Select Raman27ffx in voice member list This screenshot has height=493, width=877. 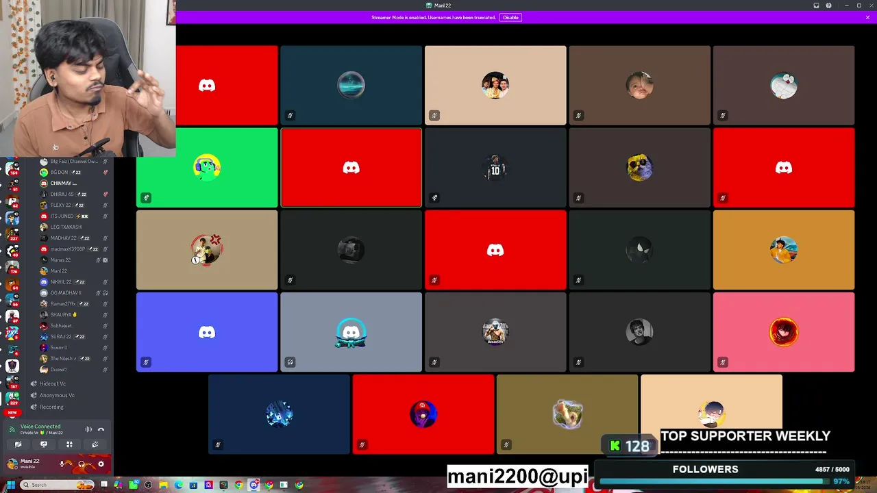(74, 304)
